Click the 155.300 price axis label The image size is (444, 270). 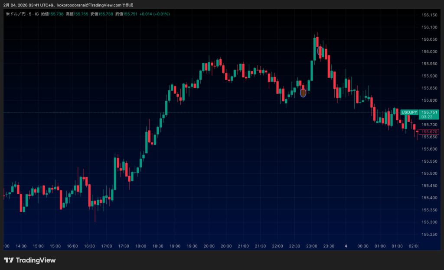429,222
